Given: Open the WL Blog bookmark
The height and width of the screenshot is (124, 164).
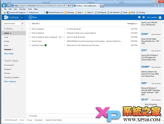Looking at the screenshot, I should (141, 13).
